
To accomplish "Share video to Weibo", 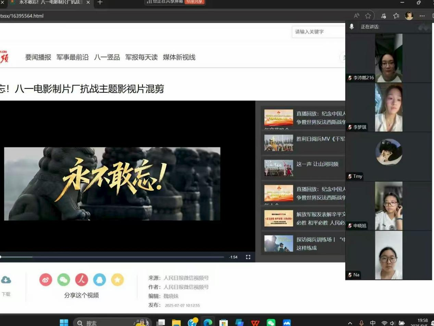I will pos(46,280).
